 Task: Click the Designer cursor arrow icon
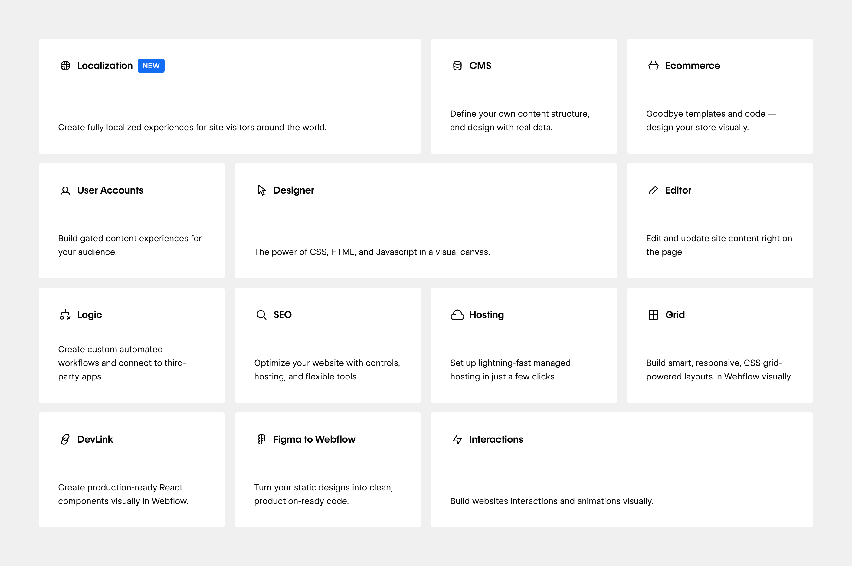click(261, 190)
